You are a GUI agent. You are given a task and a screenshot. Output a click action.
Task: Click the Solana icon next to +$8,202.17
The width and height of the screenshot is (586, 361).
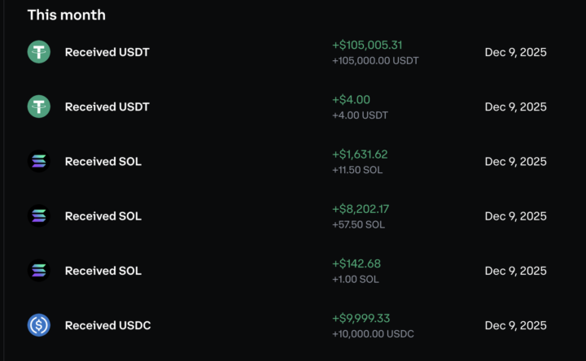(38, 216)
